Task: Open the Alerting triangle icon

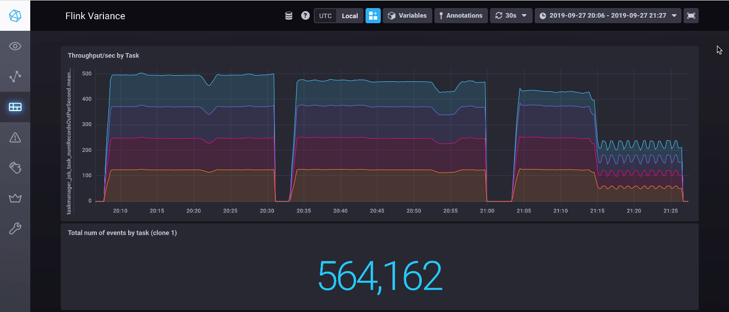Action: click(x=15, y=137)
